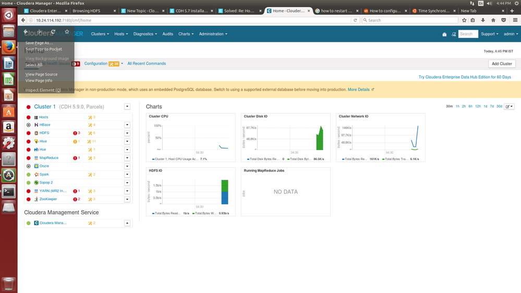Open the Diagnostics menu
Image resolution: width=521 pixels, height=293 pixels.
pyautogui.click(x=145, y=34)
